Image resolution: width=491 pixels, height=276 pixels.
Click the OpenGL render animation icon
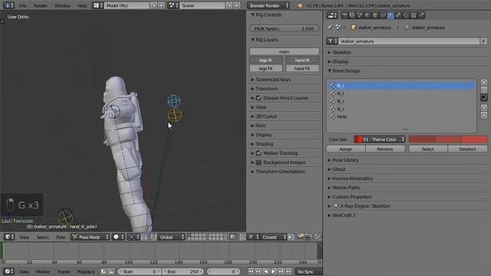[308, 237]
